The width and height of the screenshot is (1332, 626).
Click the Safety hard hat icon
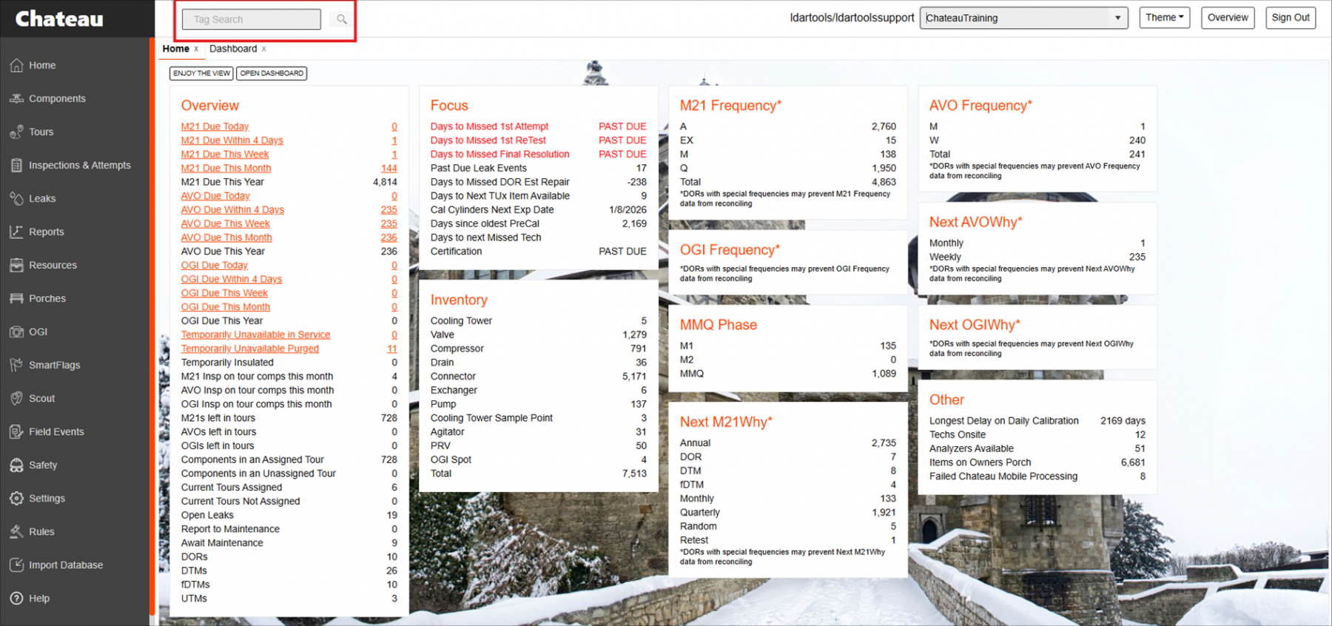coord(16,465)
